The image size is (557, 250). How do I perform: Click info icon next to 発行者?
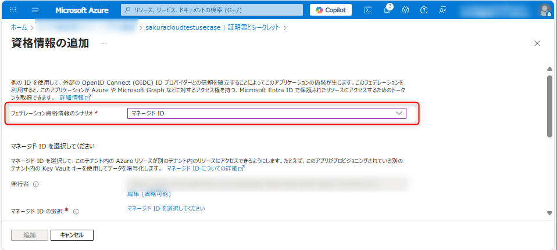[36, 184]
